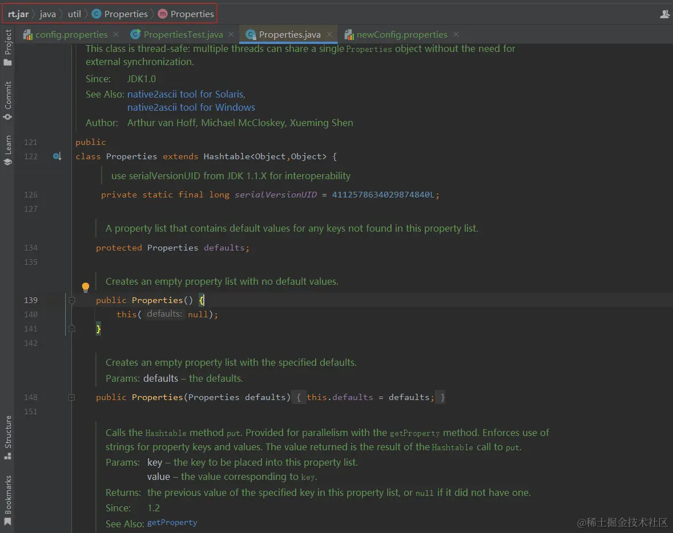
Task: Click the JDK1.0 Since value
Action: (x=141, y=79)
